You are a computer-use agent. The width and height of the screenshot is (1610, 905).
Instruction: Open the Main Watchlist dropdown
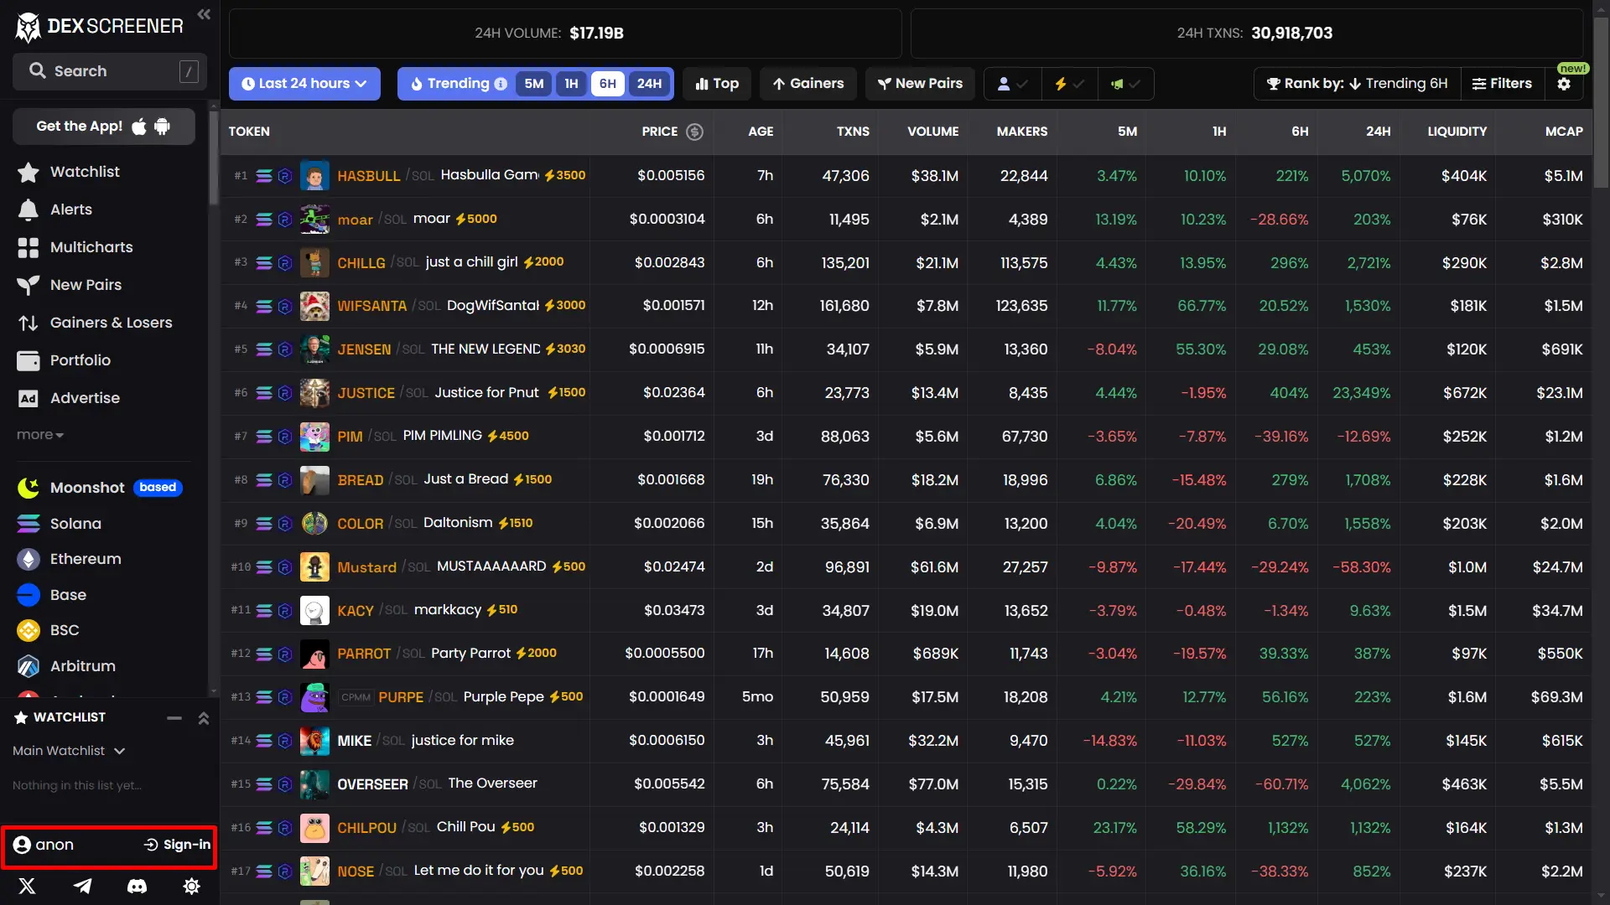69,751
